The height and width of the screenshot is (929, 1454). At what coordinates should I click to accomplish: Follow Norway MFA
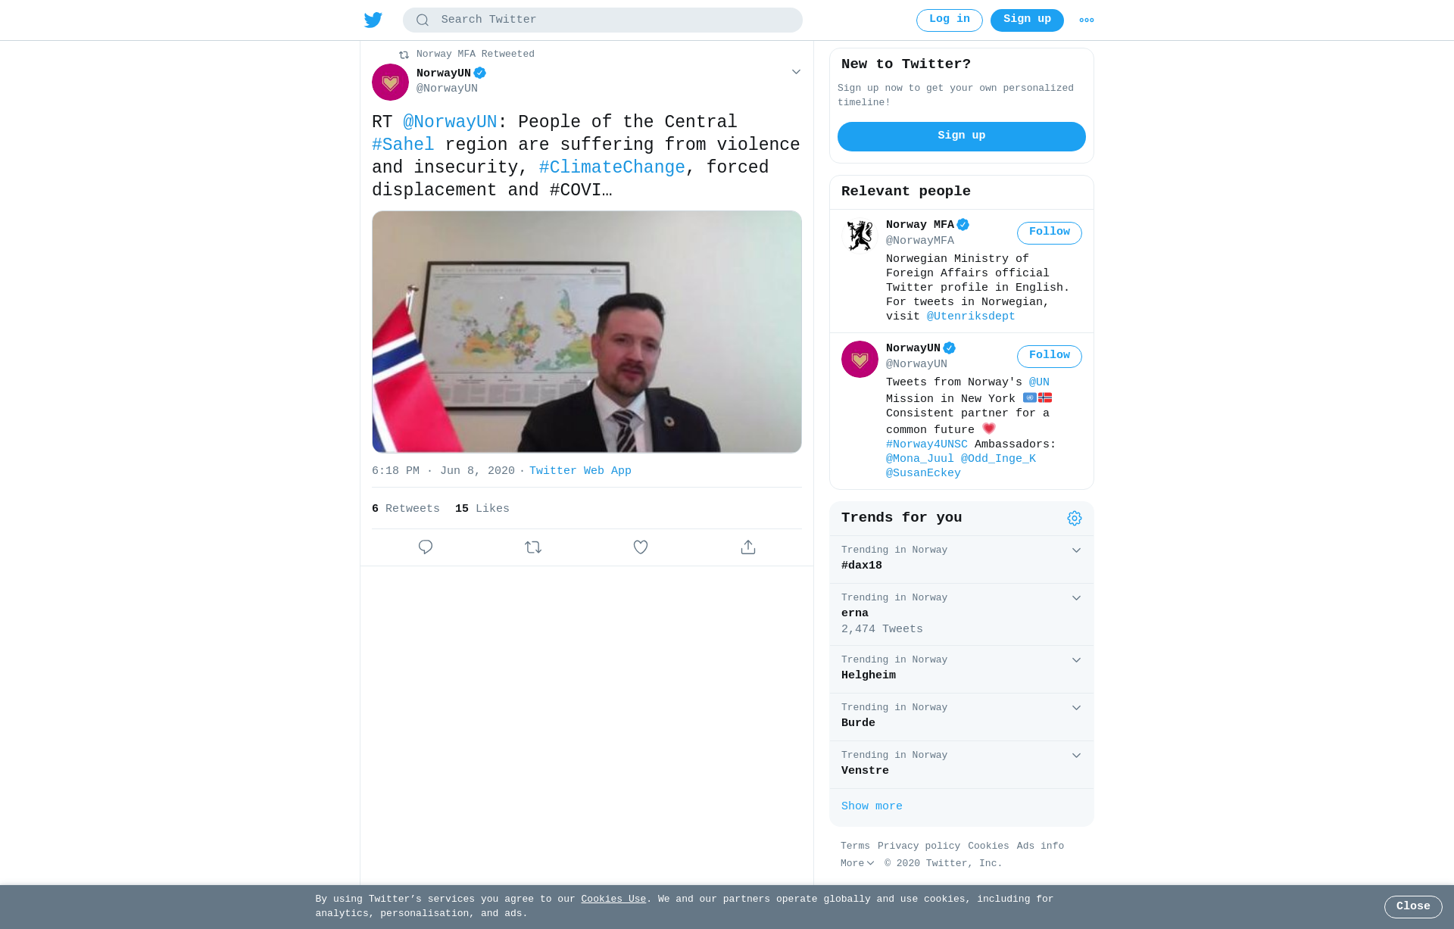[x=1049, y=232]
